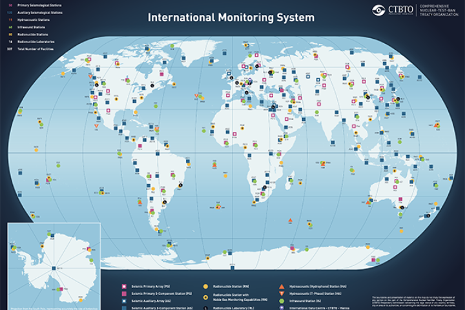Viewport: 465px width, 310px height.
Task: Click the Antarctica inset map
Action: click(54, 266)
